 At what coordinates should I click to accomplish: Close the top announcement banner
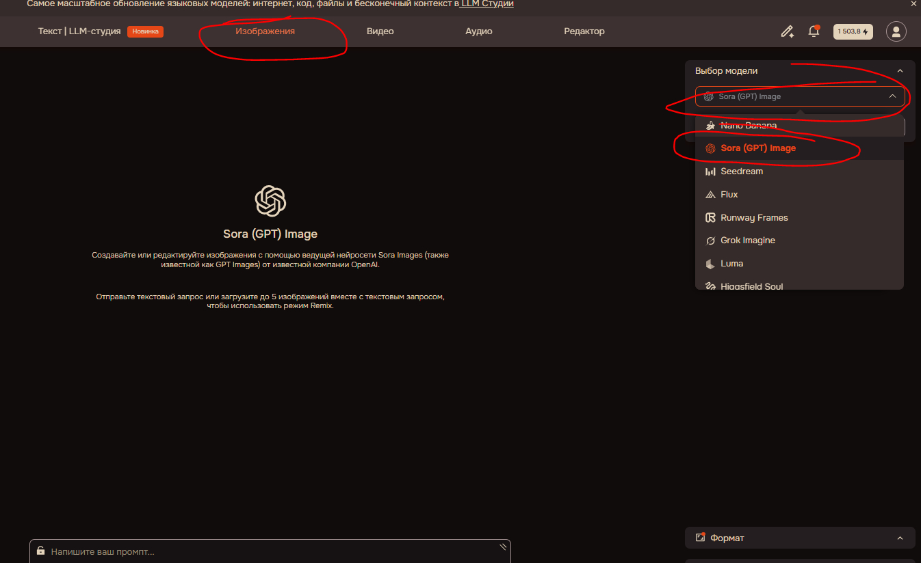[913, 3]
